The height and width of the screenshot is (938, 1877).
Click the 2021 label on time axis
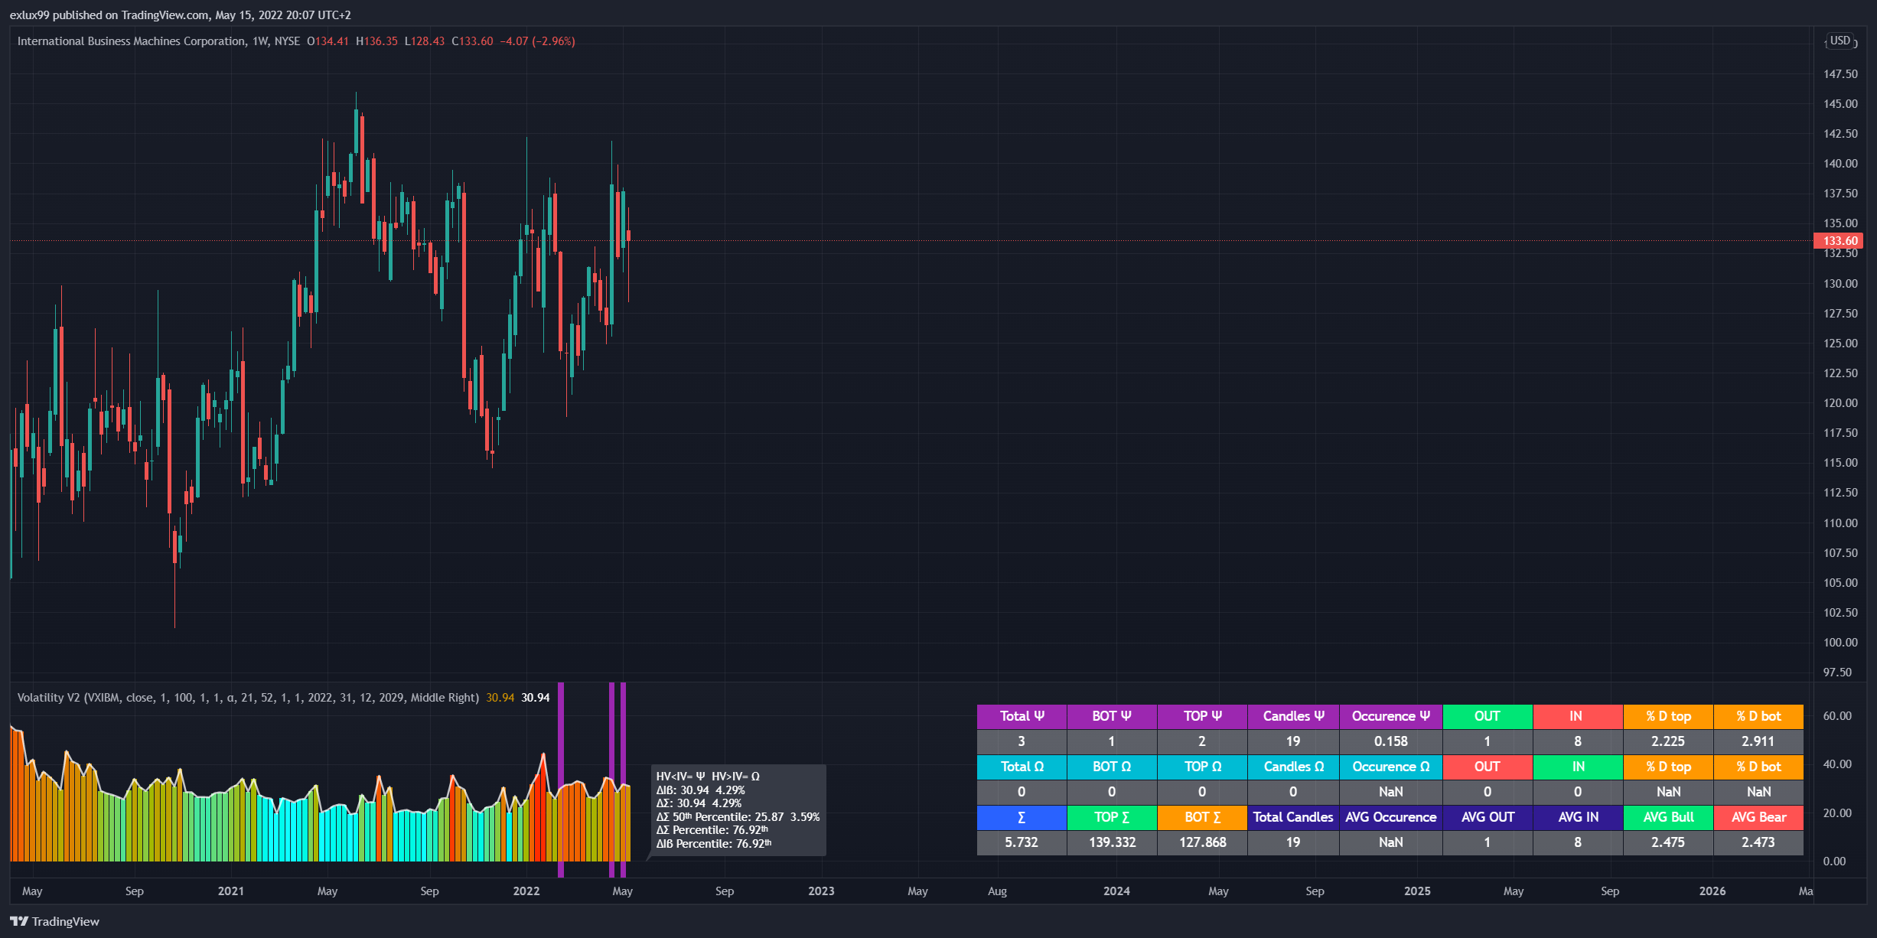pos(231,891)
